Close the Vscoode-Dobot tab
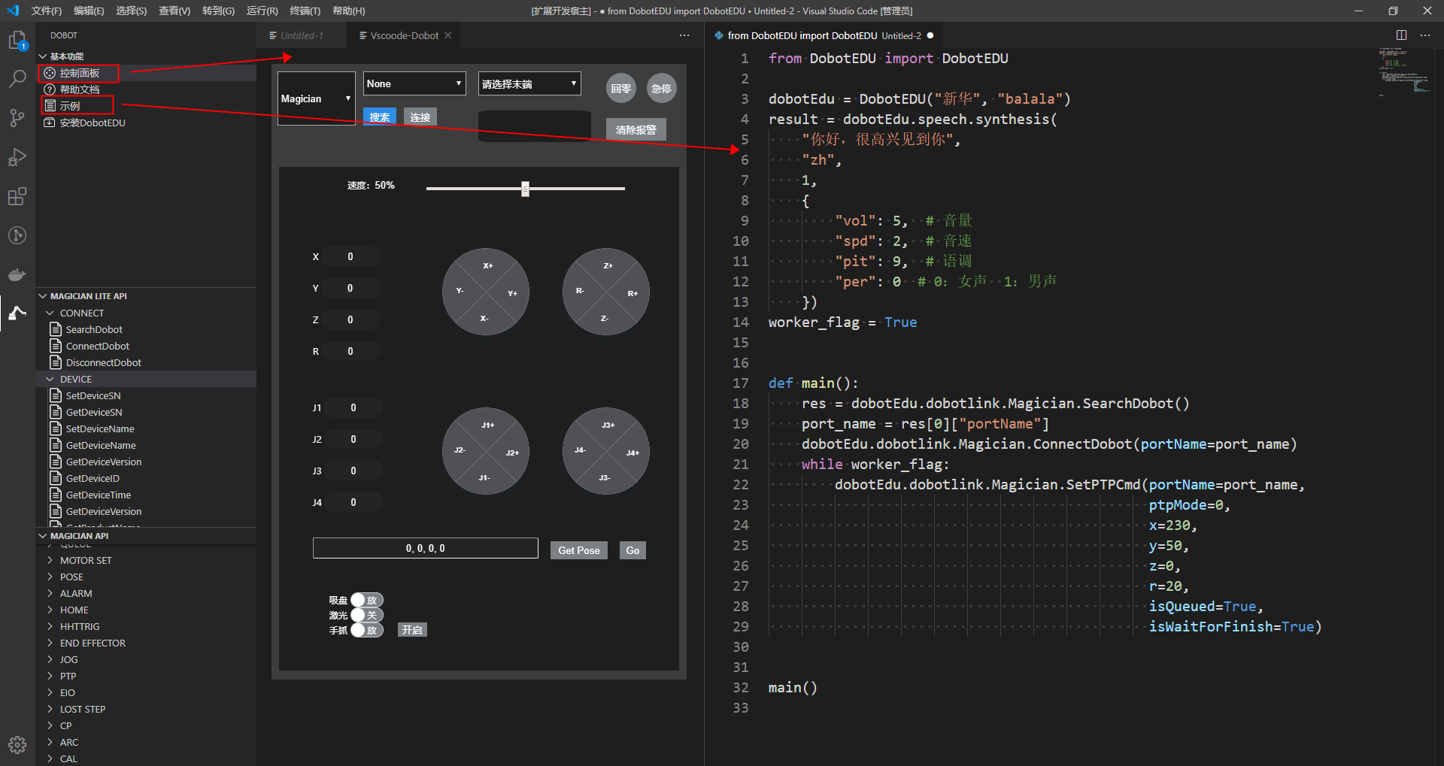This screenshot has height=766, width=1444. tap(448, 35)
